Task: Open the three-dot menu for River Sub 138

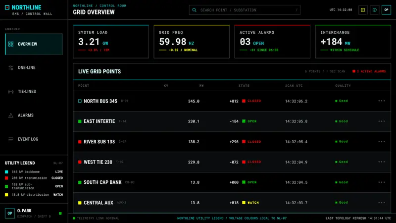Action: click(x=382, y=142)
